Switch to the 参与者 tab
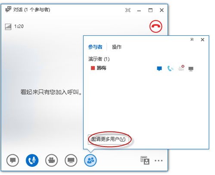Screen dimensions: 215x175 point(95,47)
